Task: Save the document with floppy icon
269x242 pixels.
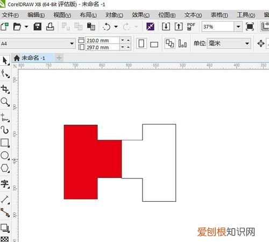Action: (38, 26)
